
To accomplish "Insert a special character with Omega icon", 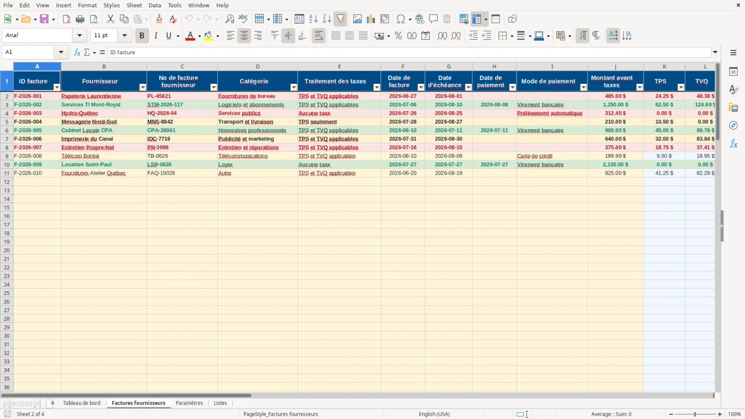I will 401,19.
